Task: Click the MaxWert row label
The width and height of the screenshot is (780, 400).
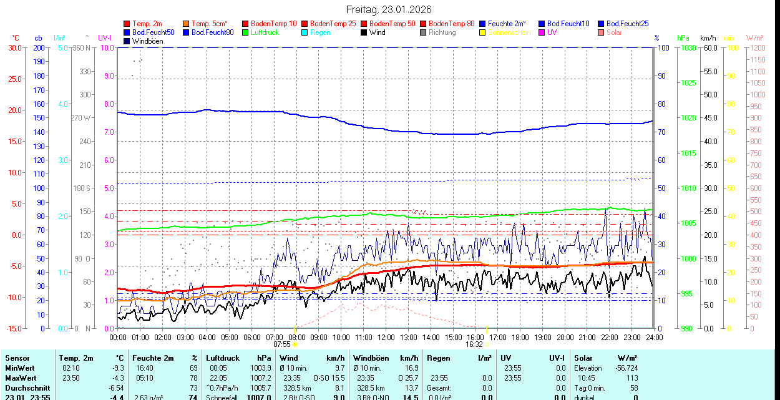Action: [21, 378]
